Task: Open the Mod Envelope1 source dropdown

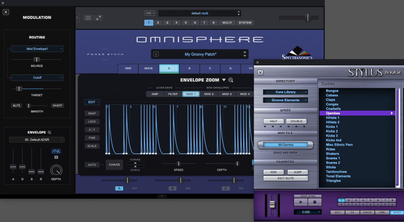Action: [x=37, y=49]
